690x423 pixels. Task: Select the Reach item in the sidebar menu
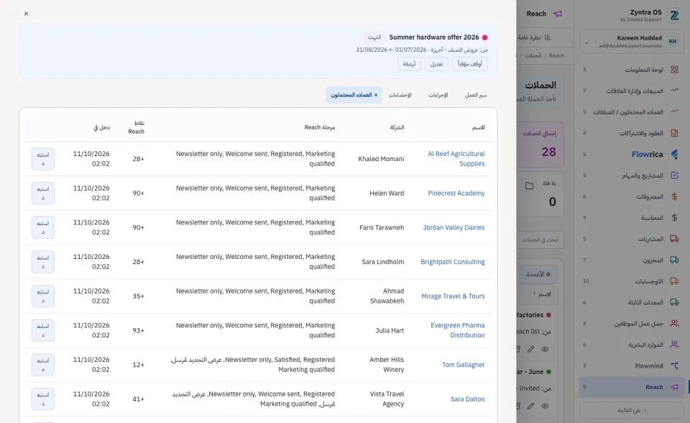pyautogui.click(x=632, y=387)
